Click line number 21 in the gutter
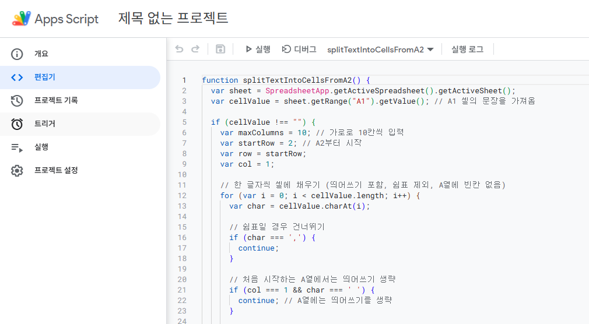Viewport: 589px width, 324px height. (x=182, y=290)
